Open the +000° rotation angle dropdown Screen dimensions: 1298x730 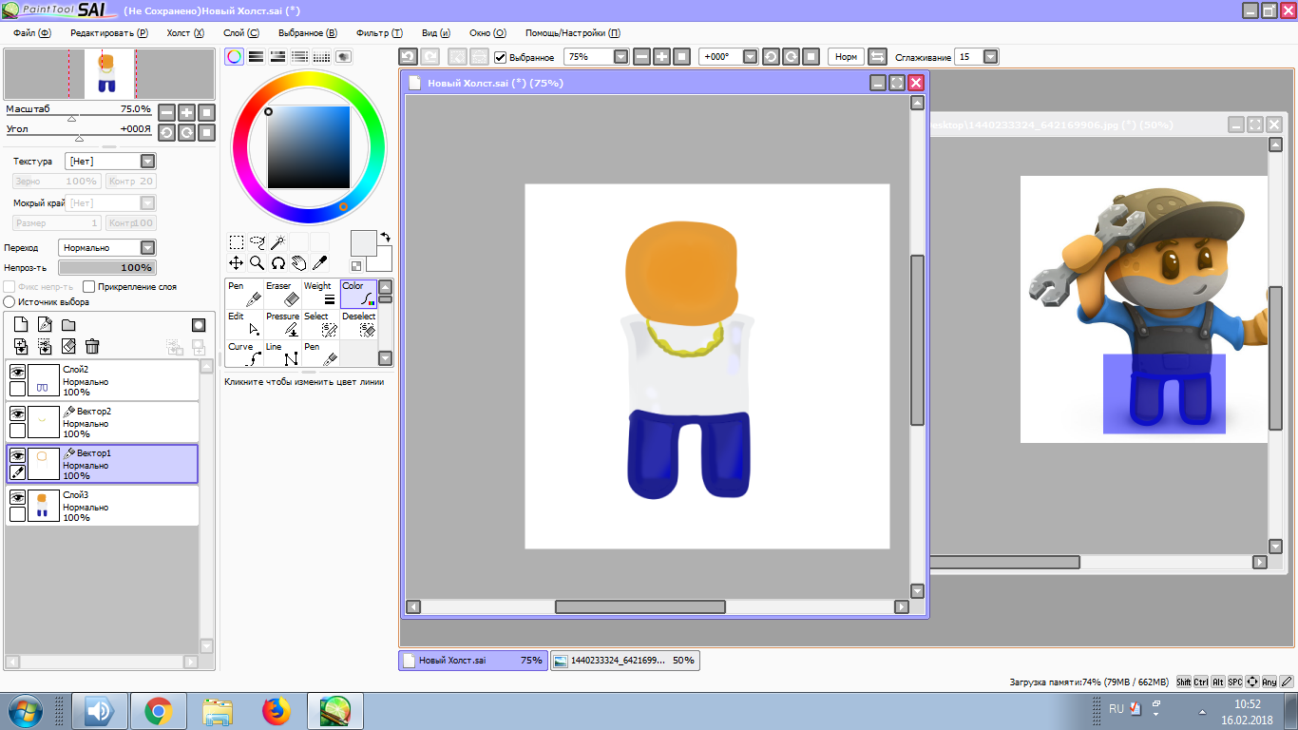coord(751,57)
